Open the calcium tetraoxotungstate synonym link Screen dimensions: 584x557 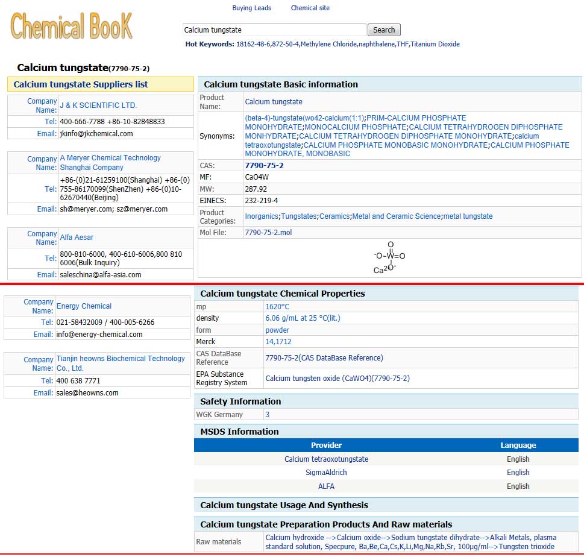point(392,140)
